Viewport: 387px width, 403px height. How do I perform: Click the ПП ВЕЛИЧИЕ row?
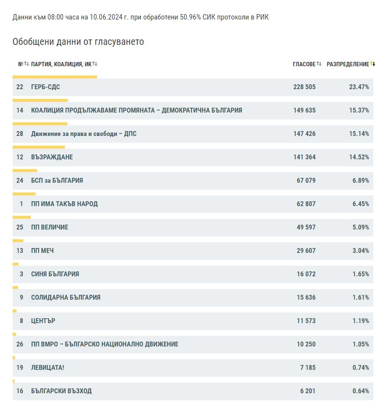click(x=193, y=228)
